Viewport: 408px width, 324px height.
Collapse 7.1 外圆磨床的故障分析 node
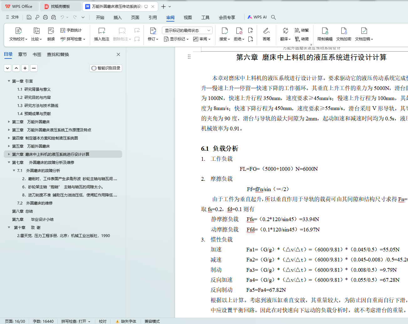pos(14,170)
